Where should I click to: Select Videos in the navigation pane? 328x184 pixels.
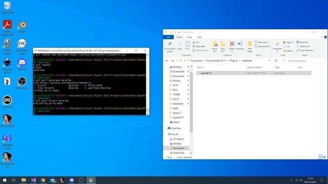(176, 122)
